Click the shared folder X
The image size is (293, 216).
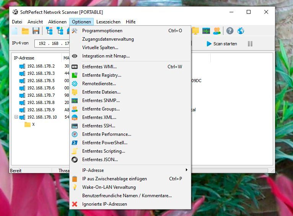[x=33, y=124]
